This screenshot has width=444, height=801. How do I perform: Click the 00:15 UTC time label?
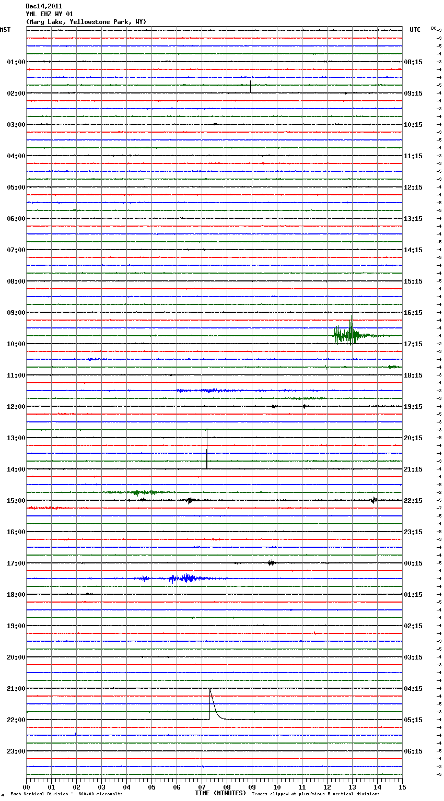pyautogui.click(x=413, y=563)
